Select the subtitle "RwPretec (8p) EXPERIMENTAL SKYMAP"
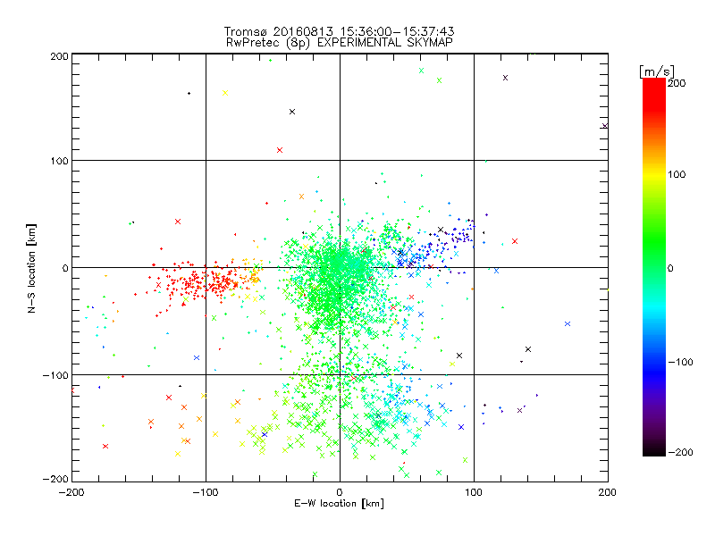 [340, 43]
